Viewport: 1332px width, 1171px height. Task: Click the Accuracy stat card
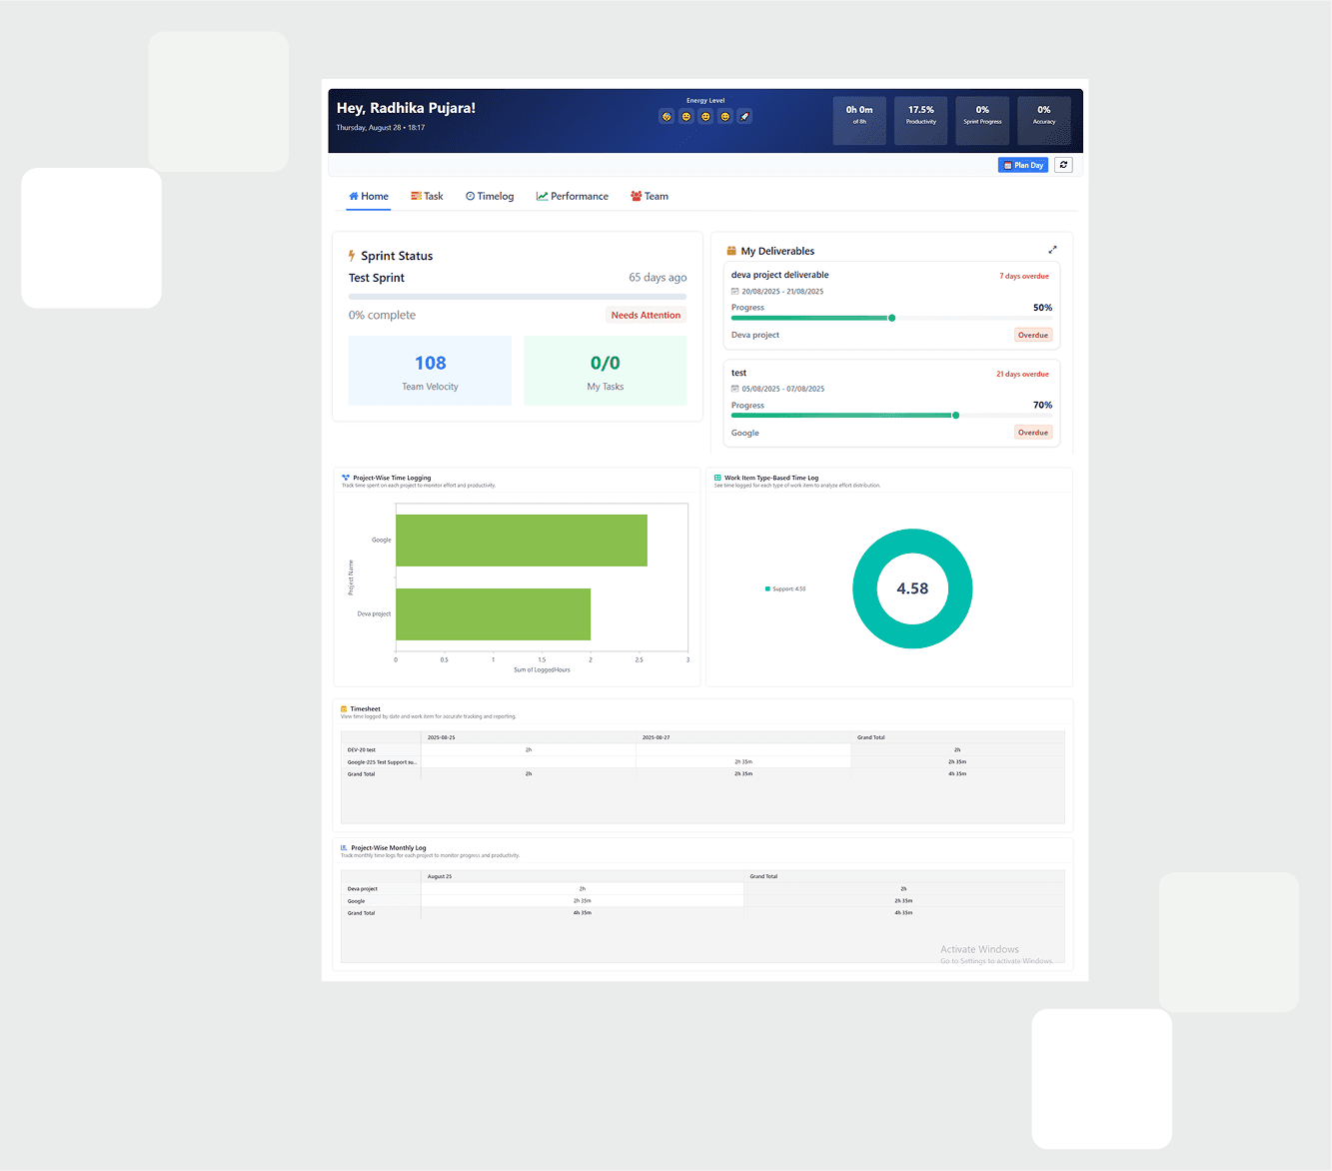click(x=1044, y=121)
